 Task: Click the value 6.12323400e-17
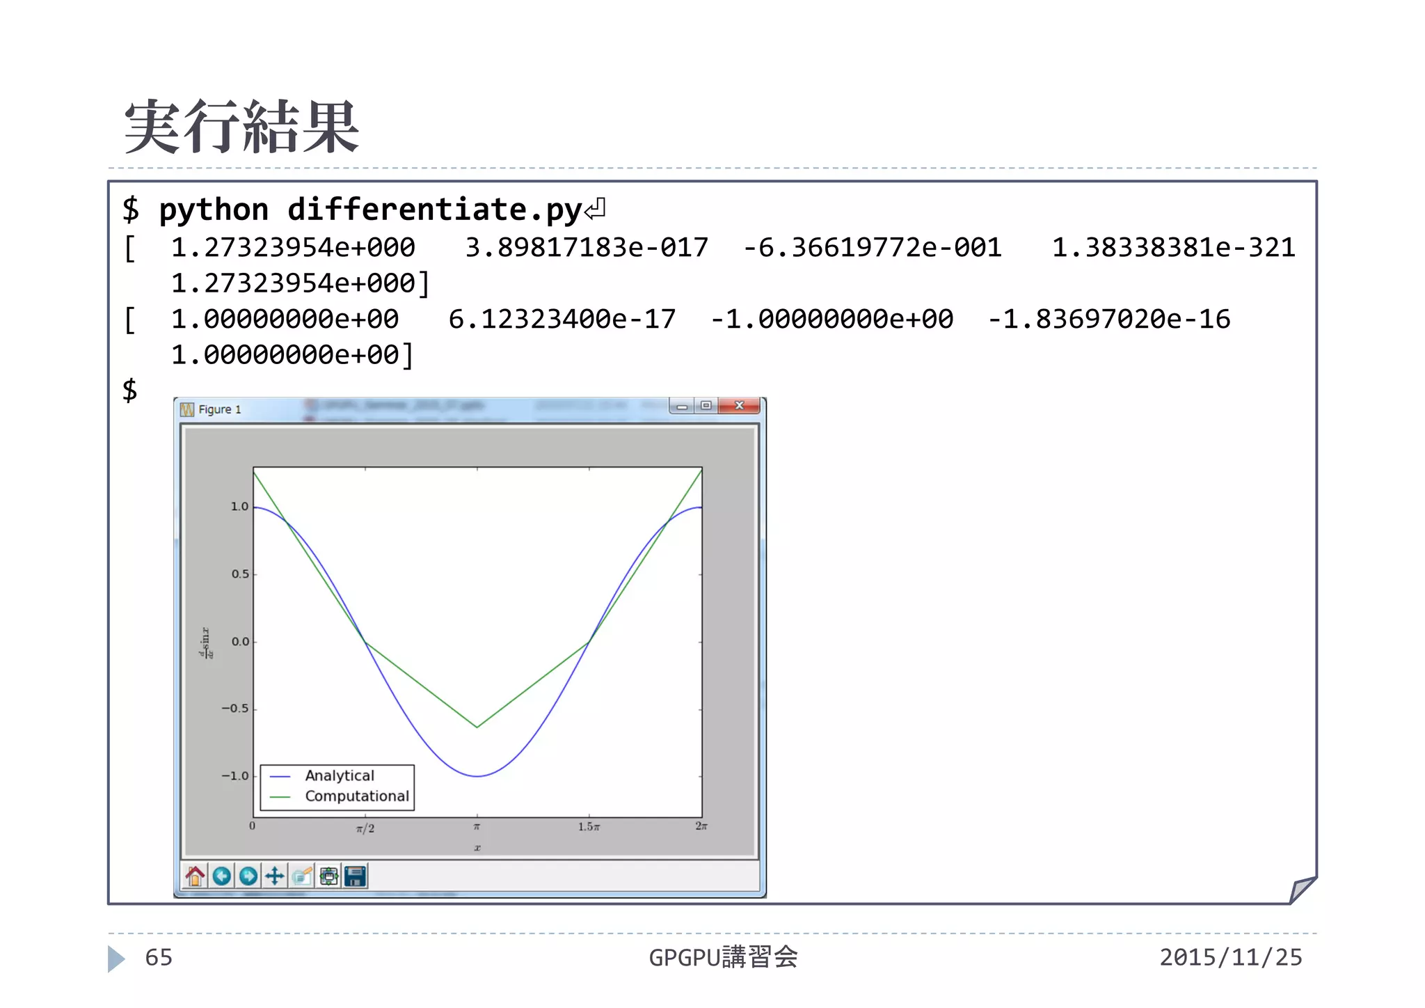(562, 320)
